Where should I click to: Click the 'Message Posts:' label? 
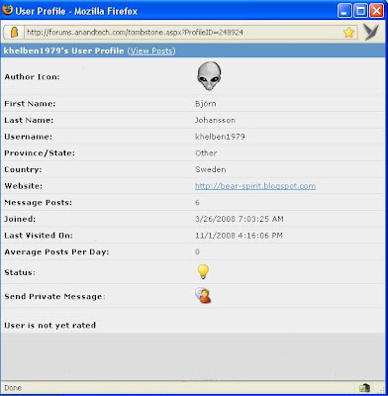[39, 203]
